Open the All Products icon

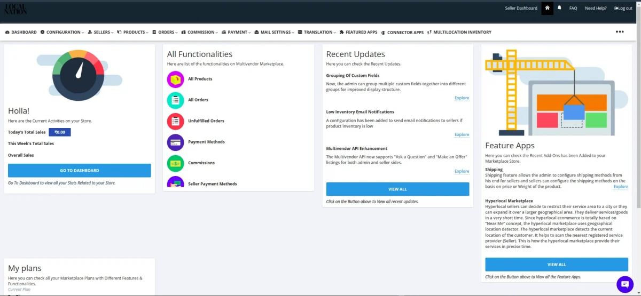pos(175,79)
